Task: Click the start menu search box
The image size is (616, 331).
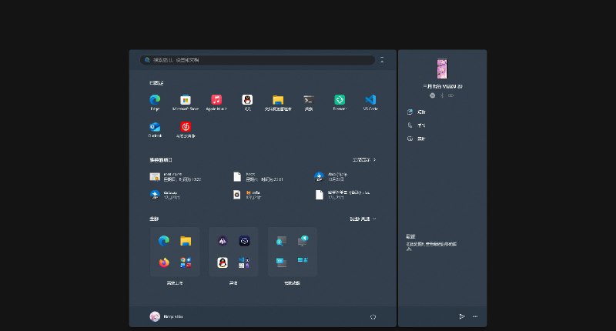Action: [x=258, y=60]
